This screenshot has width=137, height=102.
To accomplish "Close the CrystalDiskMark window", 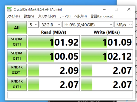I will pos(129,9).
